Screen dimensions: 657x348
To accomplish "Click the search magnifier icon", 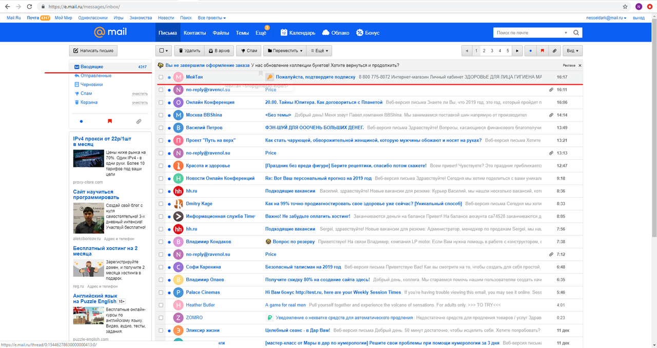I will pos(576,33).
